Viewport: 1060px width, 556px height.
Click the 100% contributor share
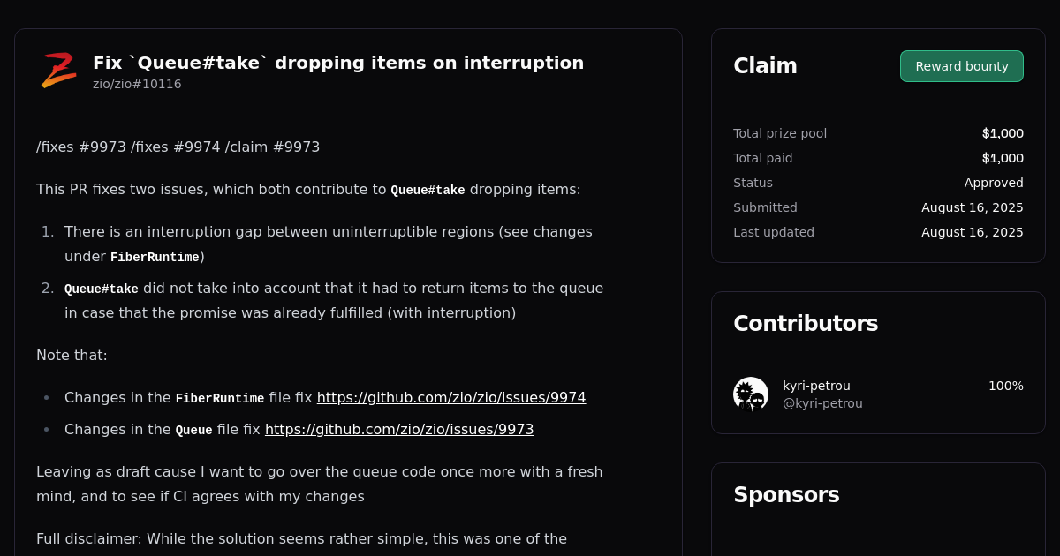coord(1005,386)
